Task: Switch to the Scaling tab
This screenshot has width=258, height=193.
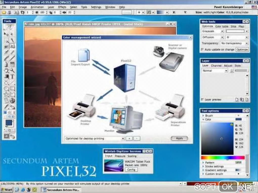Action: [x=132, y=156]
